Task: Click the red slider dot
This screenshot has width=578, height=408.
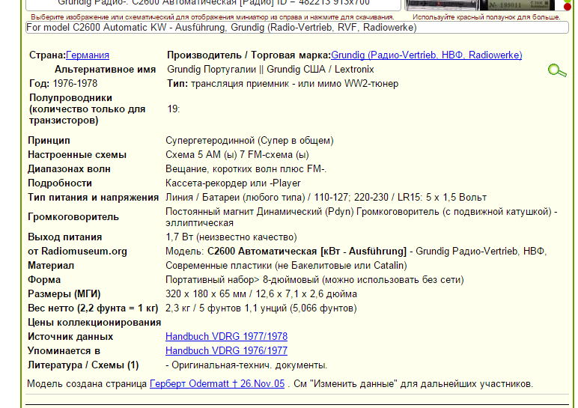Action: tap(568, 7)
